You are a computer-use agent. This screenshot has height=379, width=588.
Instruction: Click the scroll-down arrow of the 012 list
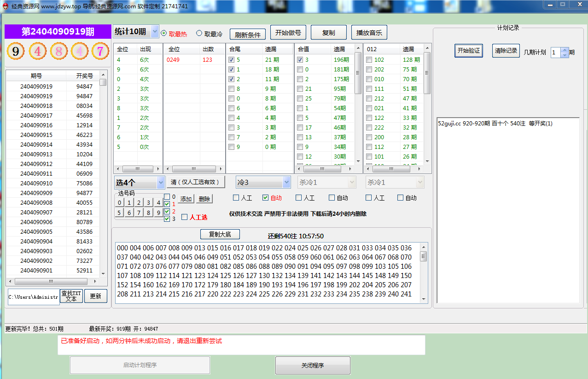[x=427, y=161]
